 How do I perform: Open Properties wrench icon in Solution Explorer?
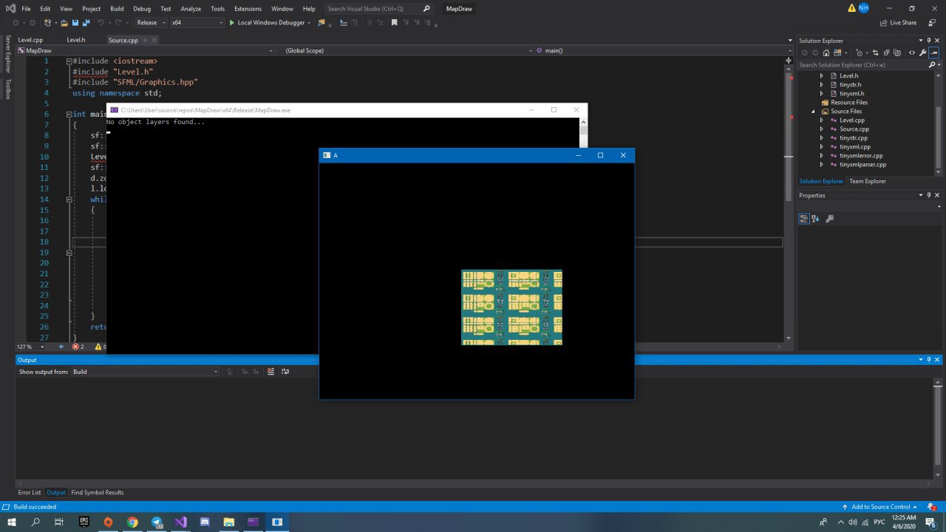(x=923, y=52)
